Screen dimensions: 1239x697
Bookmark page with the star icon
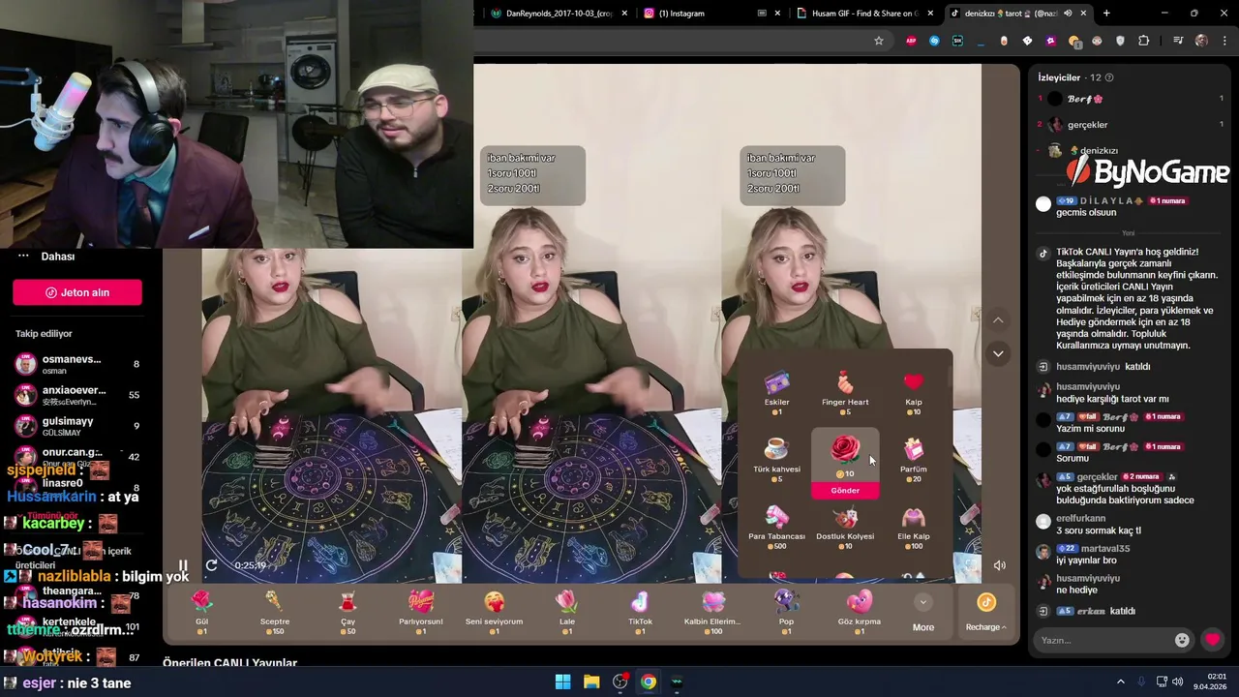879,41
